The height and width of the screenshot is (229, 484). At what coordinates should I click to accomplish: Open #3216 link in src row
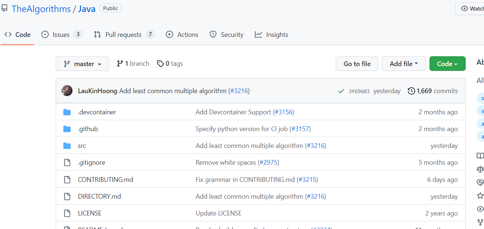tap(316, 146)
